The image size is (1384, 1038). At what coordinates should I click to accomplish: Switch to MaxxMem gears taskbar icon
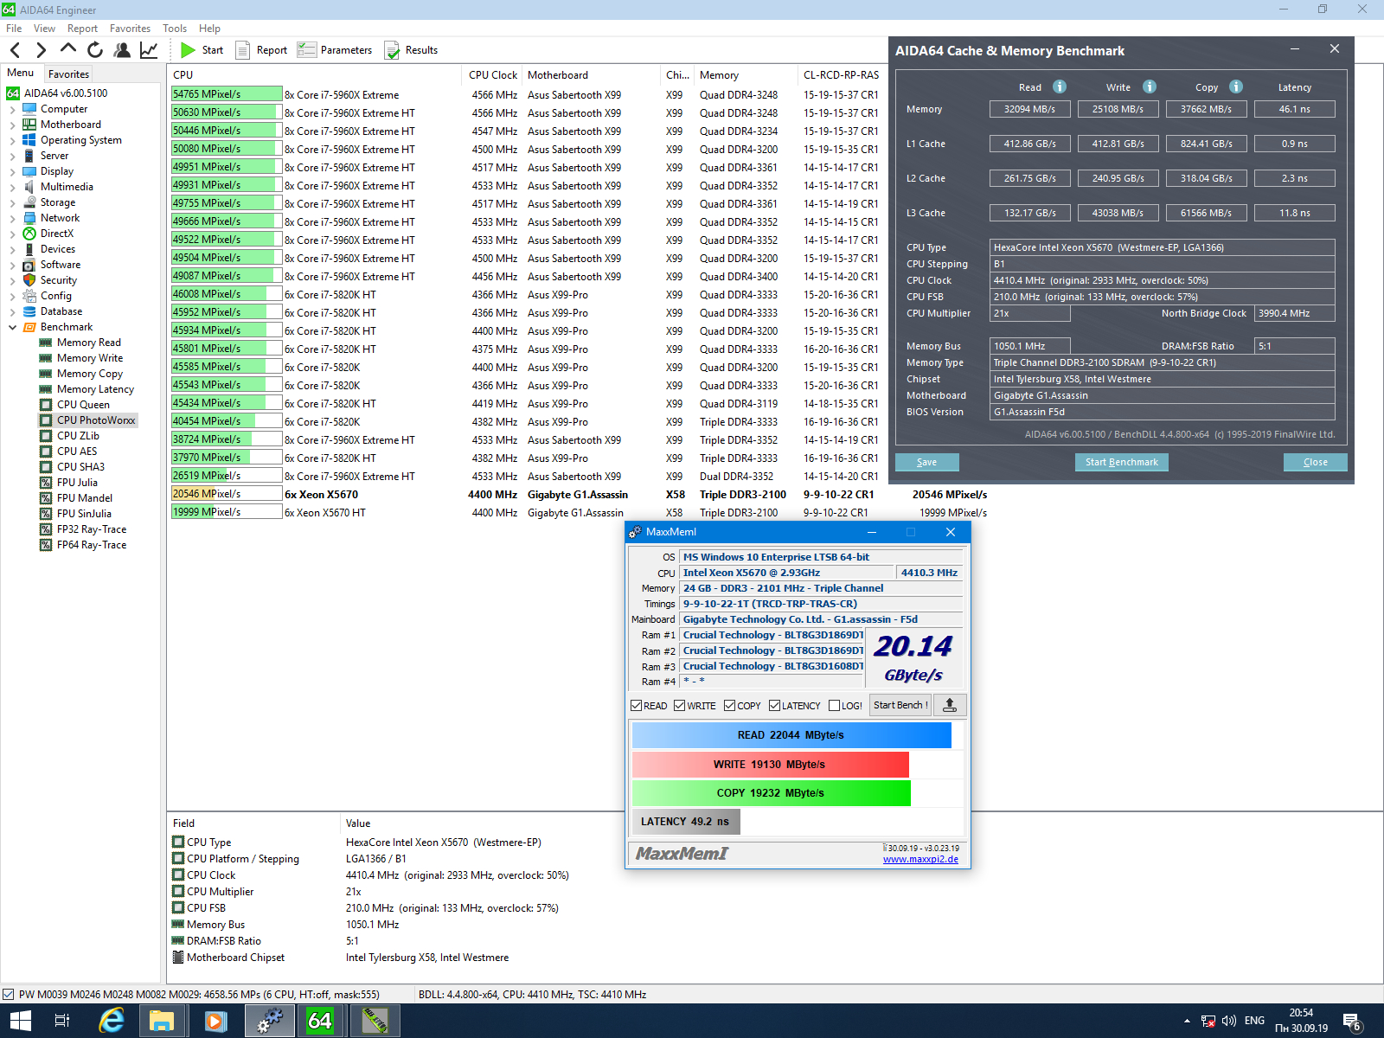click(x=270, y=1021)
